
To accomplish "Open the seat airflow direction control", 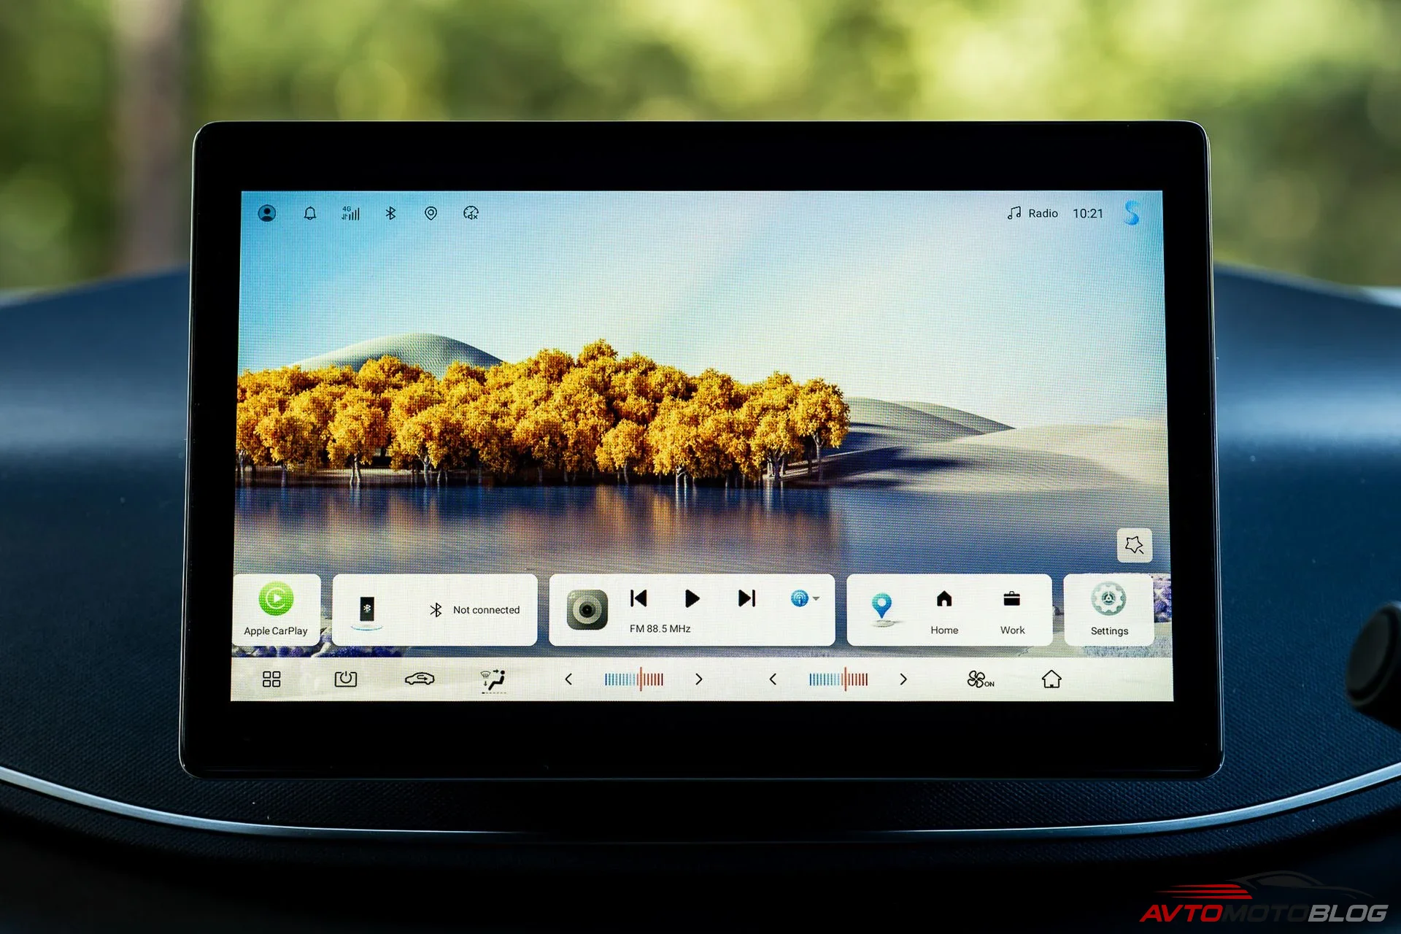I will click(x=494, y=680).
